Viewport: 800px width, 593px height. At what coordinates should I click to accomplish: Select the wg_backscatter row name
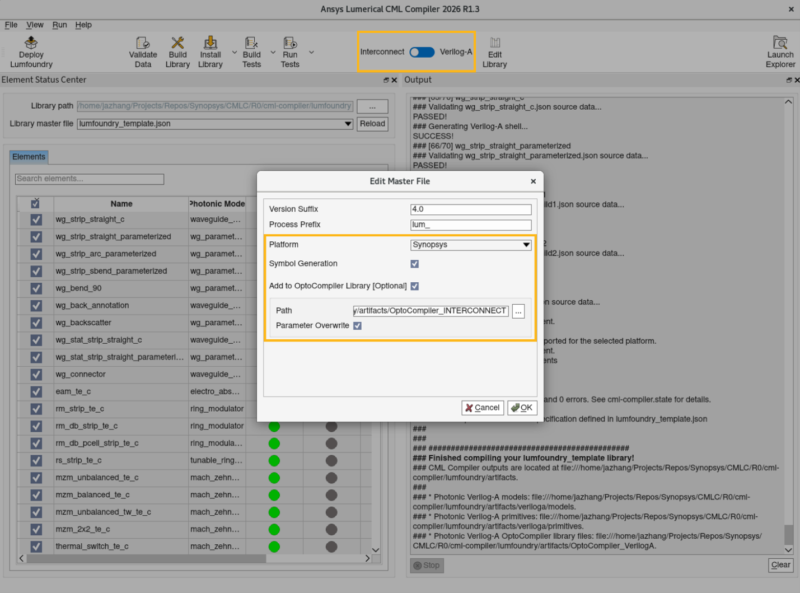pos(83,323)
